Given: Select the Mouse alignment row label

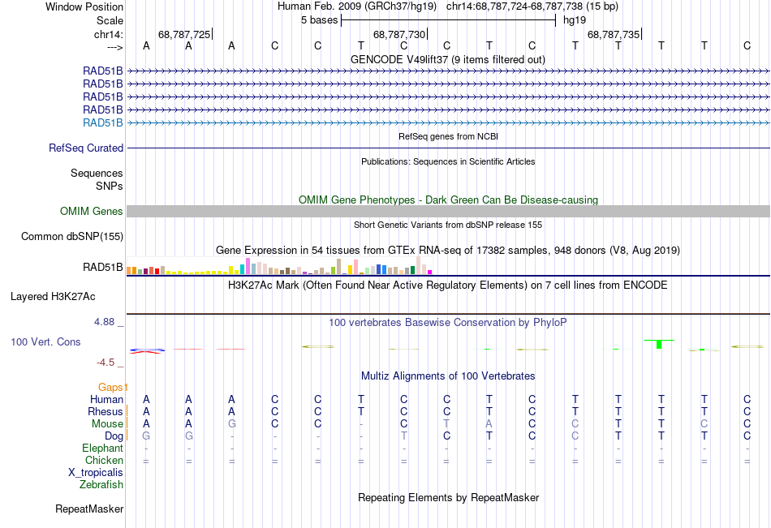Looking at the screenshot, I should pos(107,423).
